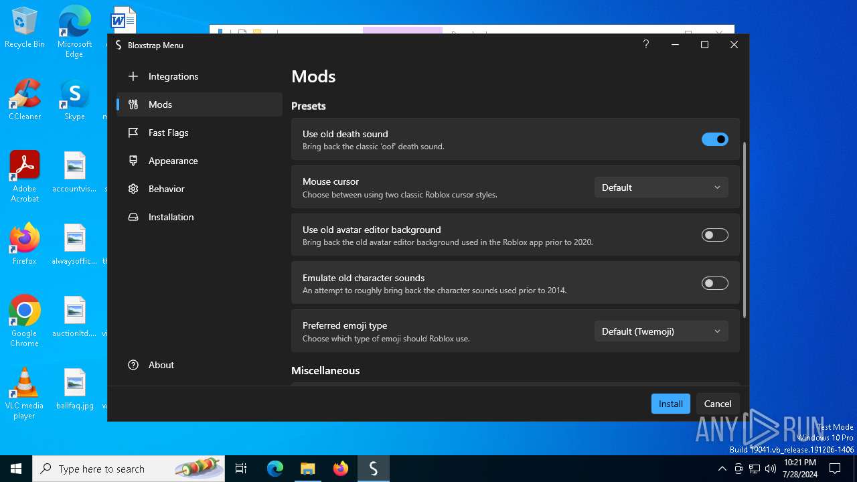Click the question circle icon beside About
Image resolution: width=857 pixels, height=482 pixels.
[x=133, y=365]
